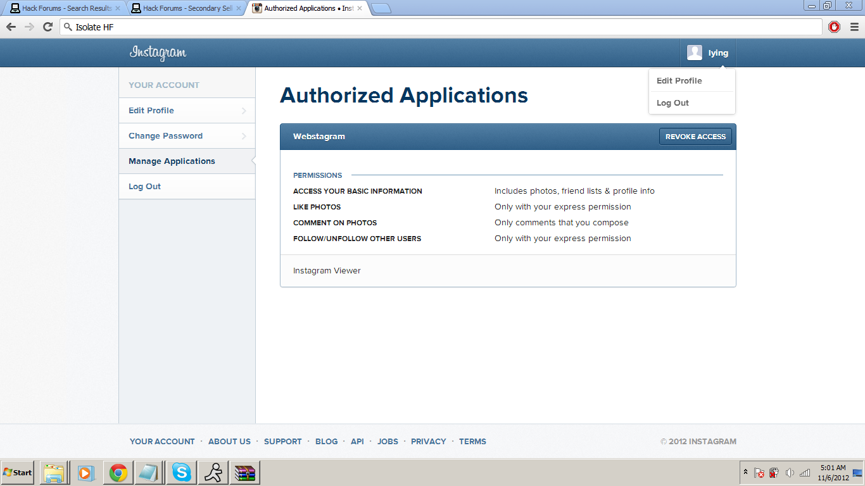The height and width of the screenshot is (486, 865).
Task: Click the Like Photos permission label
Action: [317, 207]
